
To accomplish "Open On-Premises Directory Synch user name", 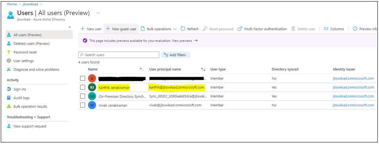I will click(x=123, y=96).
